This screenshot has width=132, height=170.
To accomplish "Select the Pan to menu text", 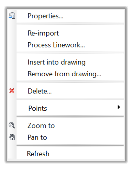I will 37,137.
